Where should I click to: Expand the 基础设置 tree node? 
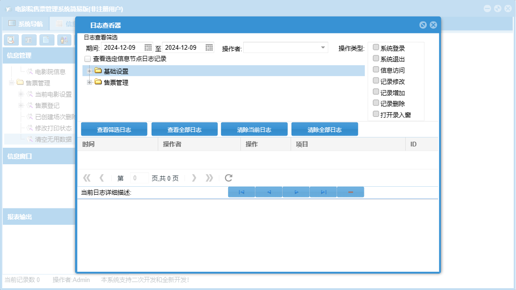pyautogui.click(x=89, y=71)
